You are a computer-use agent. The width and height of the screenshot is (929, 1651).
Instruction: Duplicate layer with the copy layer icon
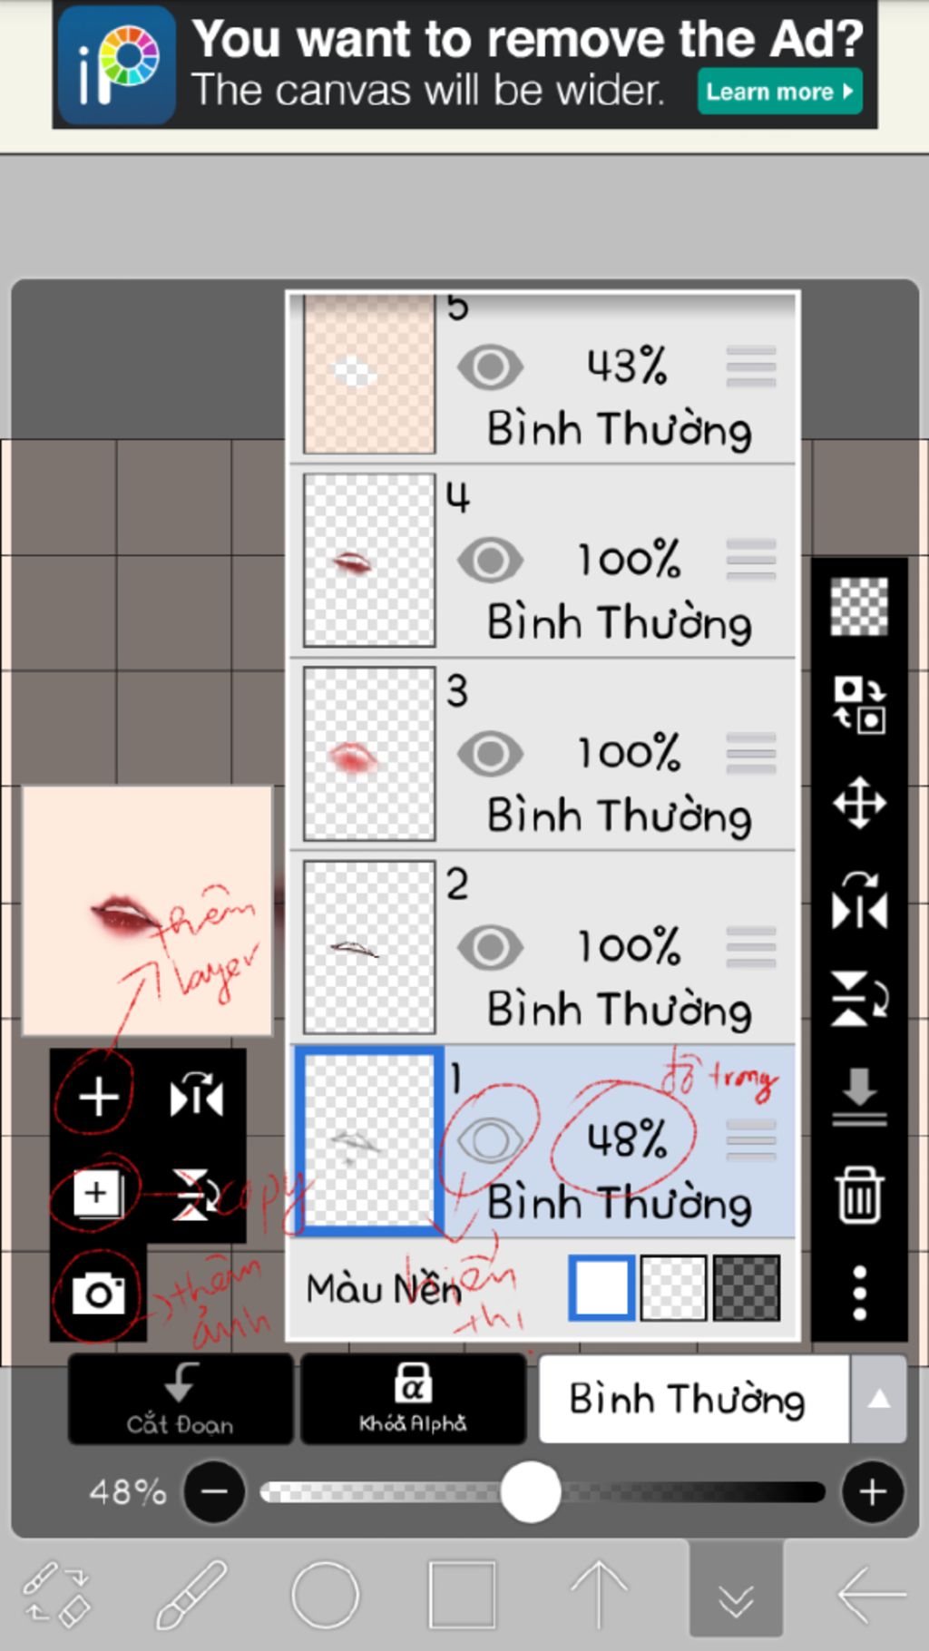(98, 1193)
